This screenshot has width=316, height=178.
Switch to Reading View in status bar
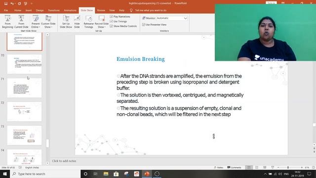(x=265, y=168)
